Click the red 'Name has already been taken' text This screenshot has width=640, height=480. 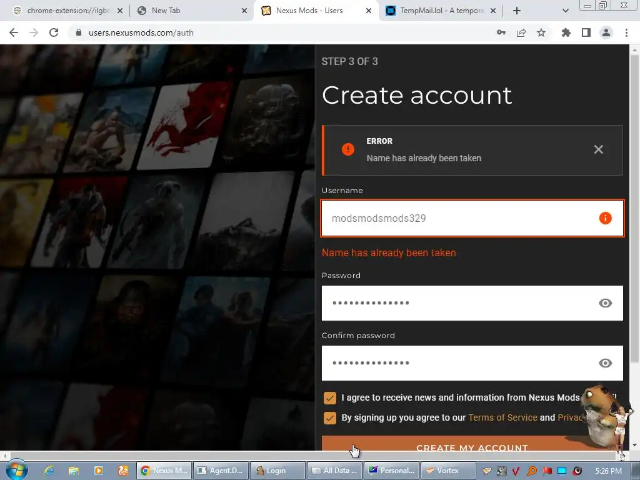pos(389,252)
